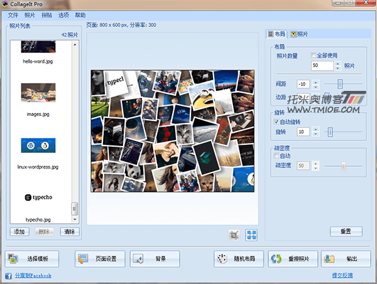The width and height of the screenshot is (377, 284).
Task: Open the 背景 background settings
Action: [x=155, y=259]
